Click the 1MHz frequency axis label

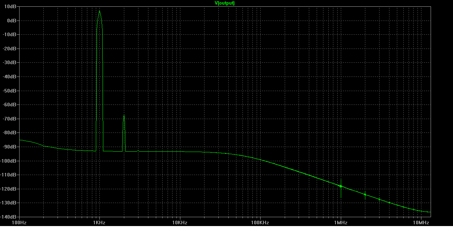pyautogui.click(x=341, y=223)
